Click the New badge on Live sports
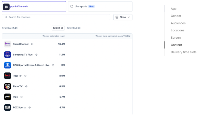Image resolution: width=201 pixels, height=118 pixels. coord(91,6)
